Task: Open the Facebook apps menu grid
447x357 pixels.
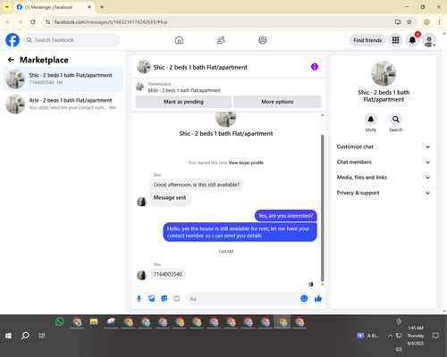Action: (x=395, y=40)
